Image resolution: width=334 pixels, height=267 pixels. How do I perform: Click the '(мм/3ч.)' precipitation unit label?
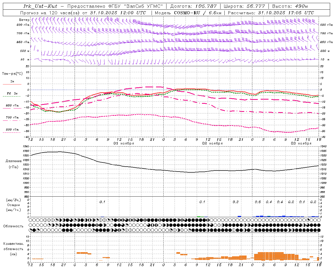point(14,200)
